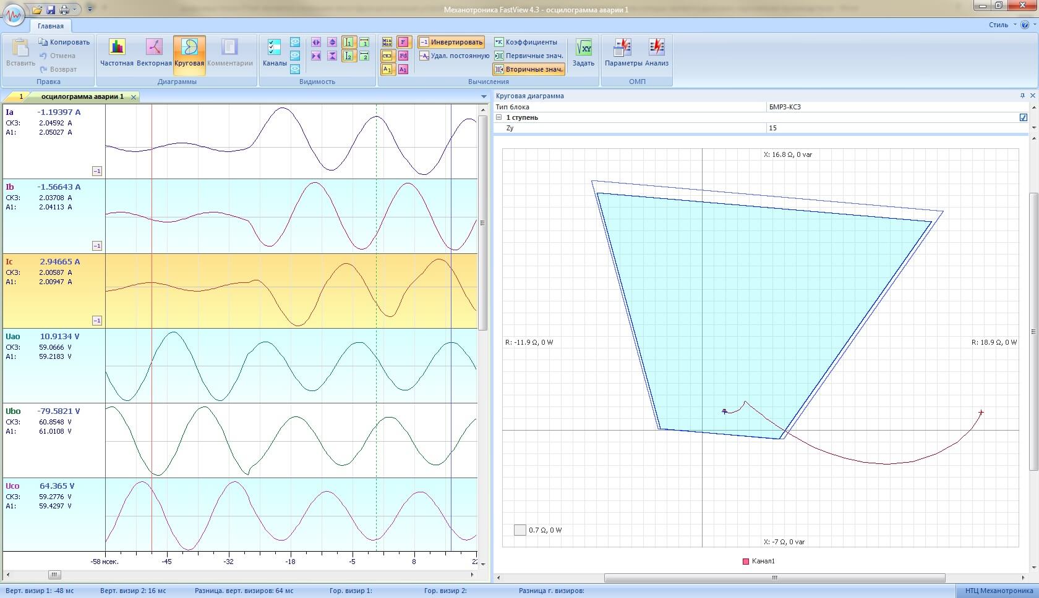This screenshot has width=1039, height=598.
Task: Switch to the Главная ribbon tab
Action: [x=50, y=26]
